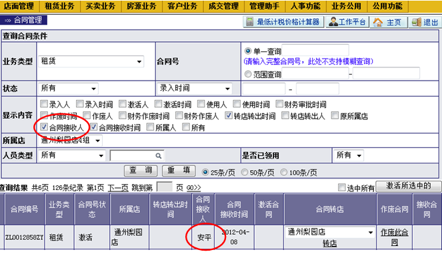Select the 范围查询 radio button

(248, 74)
